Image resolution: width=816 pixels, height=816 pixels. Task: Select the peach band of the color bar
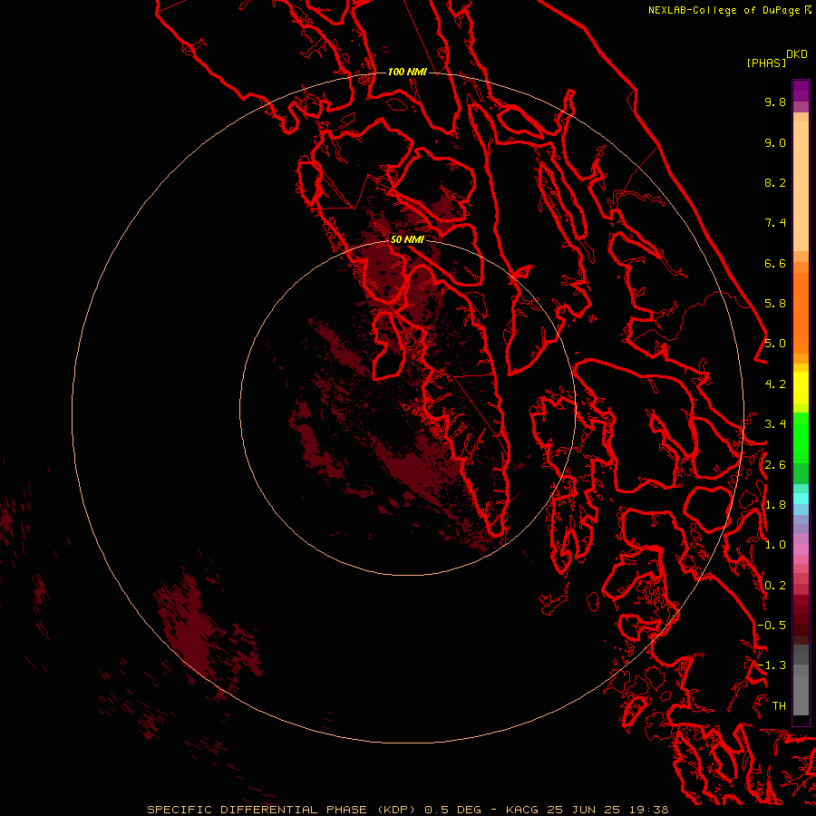pyautogui.click(x=801, y=186)
